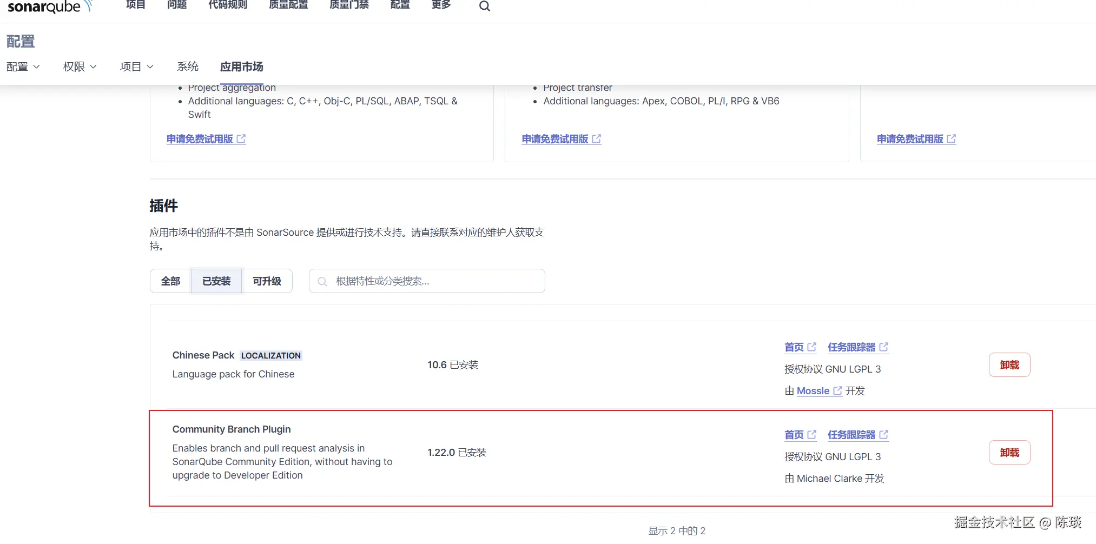Click 申请免费试用版 link in the rightmost edition card
Screen dimensions: 1096x544
point(916,139)
